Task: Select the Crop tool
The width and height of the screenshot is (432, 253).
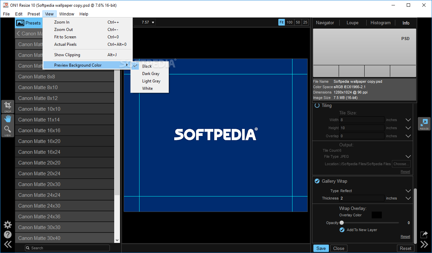Action: tap(8, 107)
